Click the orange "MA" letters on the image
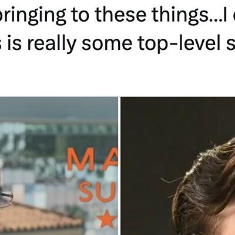This screenshot has width=235, height=235. pyautogui.click(x=93, y=159)
